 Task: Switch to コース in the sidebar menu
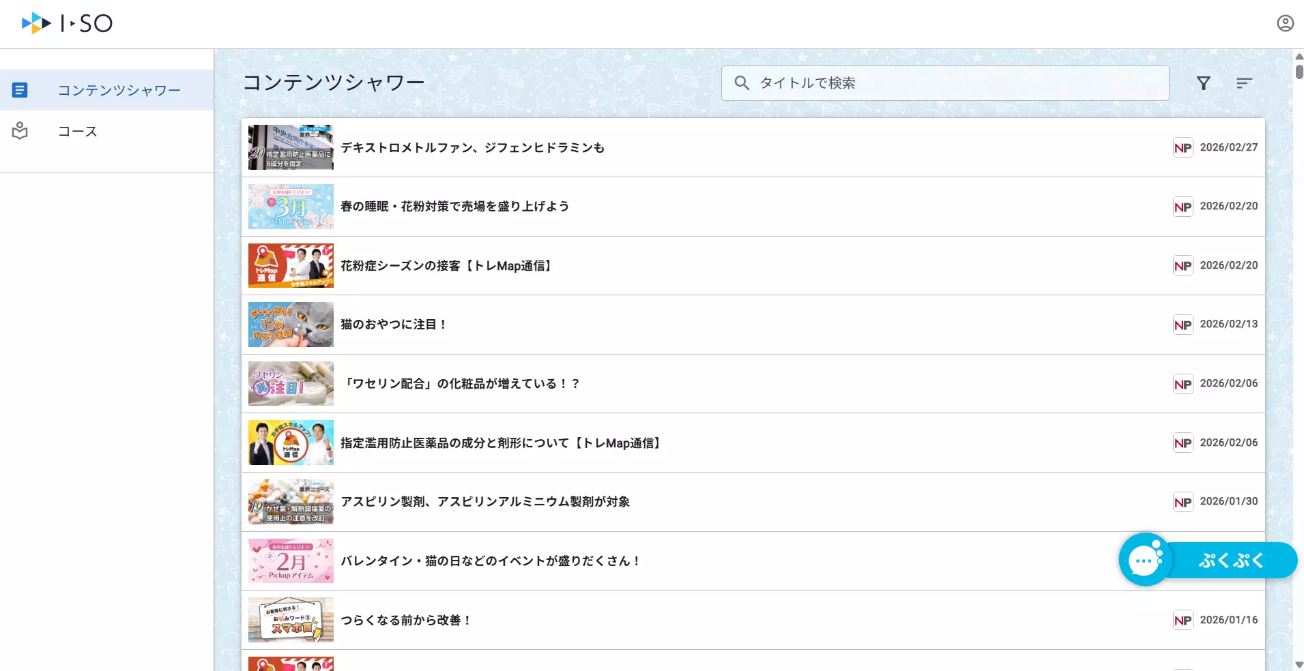[77, 131]
